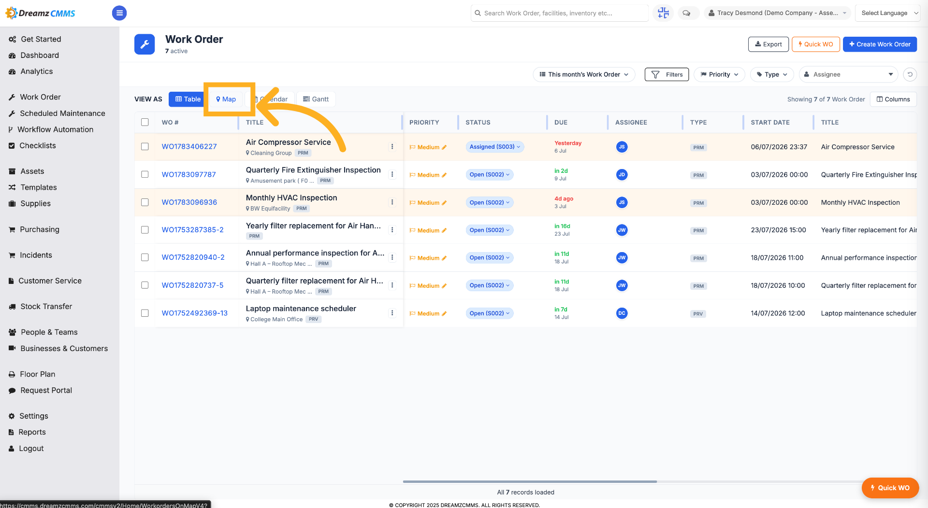Open row options for Monthly HVAC Inspection
928x508 pixels.
[392, 202]
